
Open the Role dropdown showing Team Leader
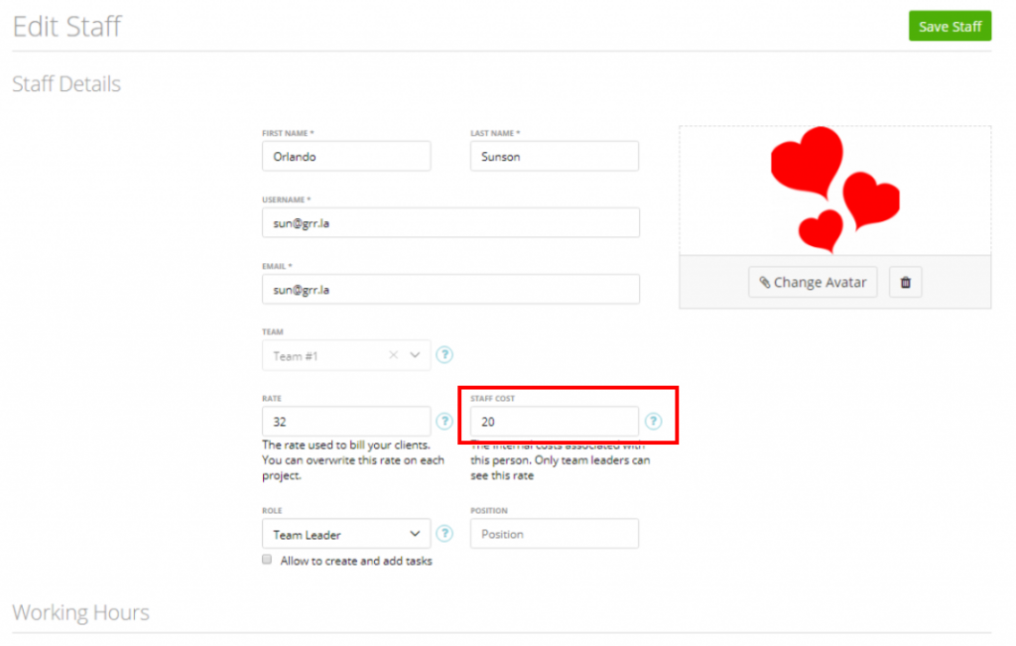coord(345,533)
